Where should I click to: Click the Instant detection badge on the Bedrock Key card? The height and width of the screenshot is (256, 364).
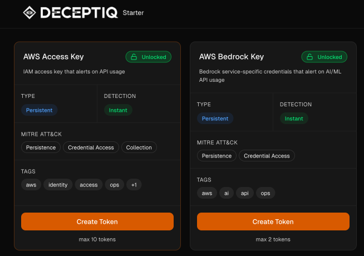(294, 119)
